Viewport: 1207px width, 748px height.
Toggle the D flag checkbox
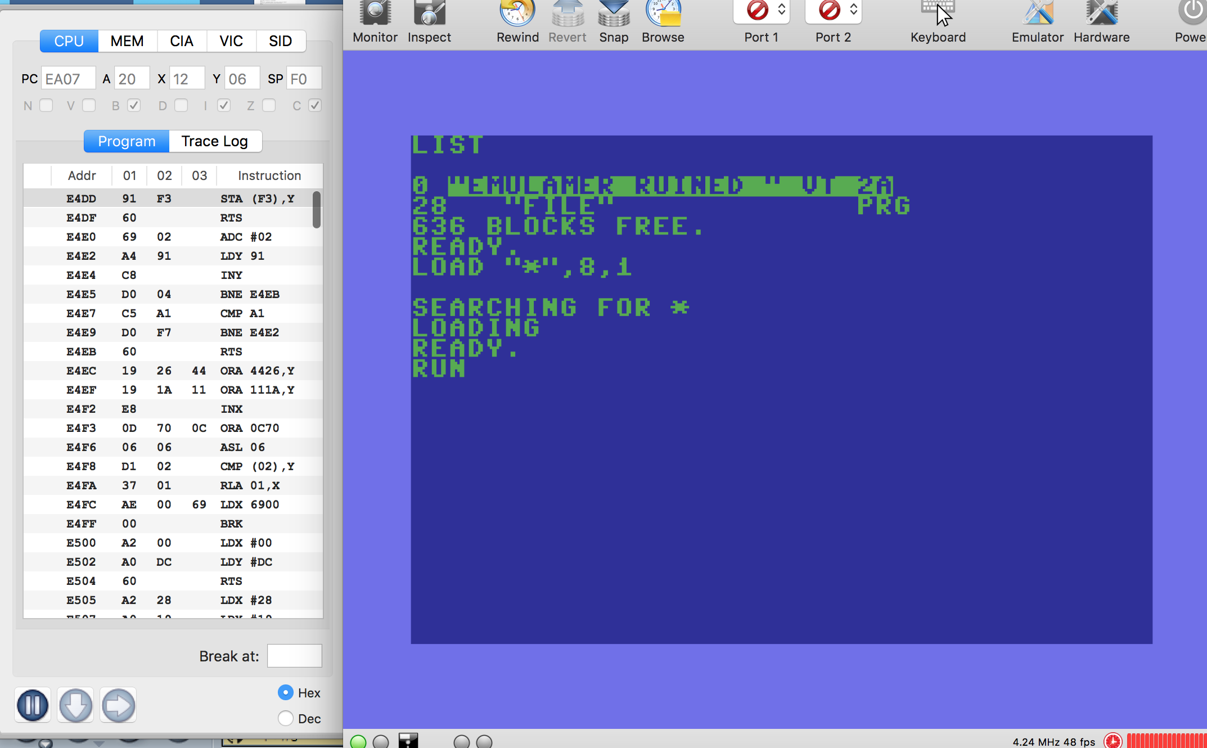tap(181, 105)
